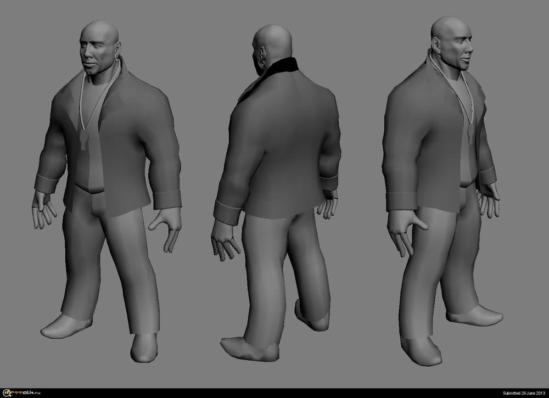Select the stylized 'talk' lettering in the watermark
This screenshot has width=549, height=398.
click(29, 393)
